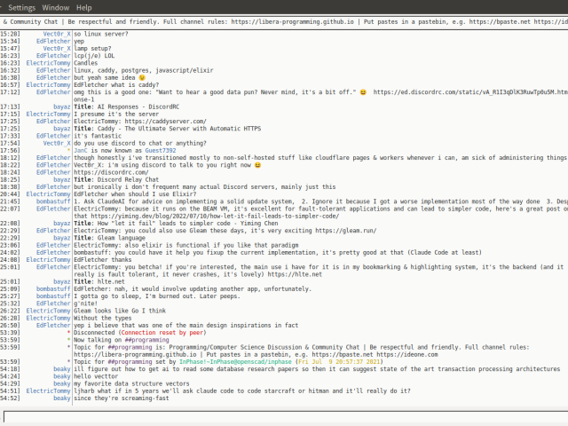This screenshot has height=426, width=568.
Task: Click message 'it's fantastic'
Action: click(x=98, y=136)
